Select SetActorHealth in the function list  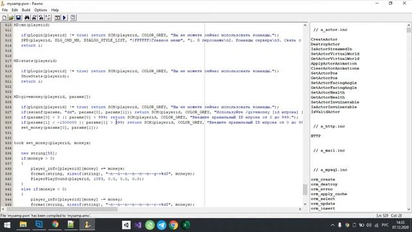point(328,92)
